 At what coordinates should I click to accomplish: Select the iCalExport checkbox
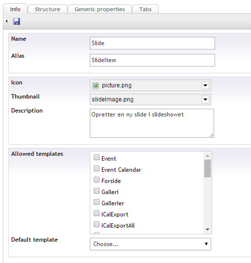(97, 213)
